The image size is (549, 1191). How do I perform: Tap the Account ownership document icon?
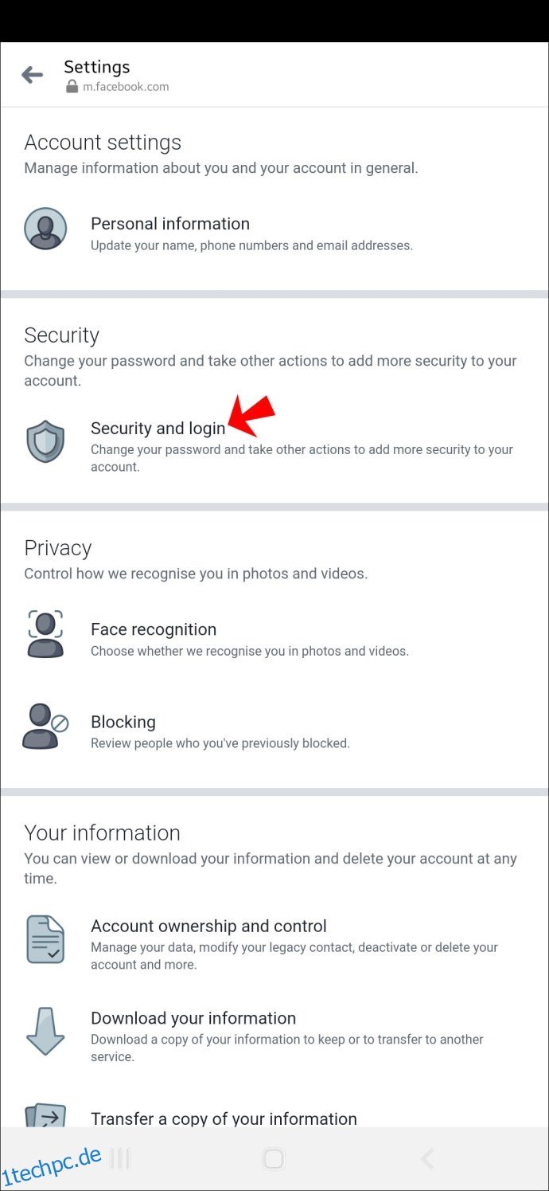pos(45,938)
